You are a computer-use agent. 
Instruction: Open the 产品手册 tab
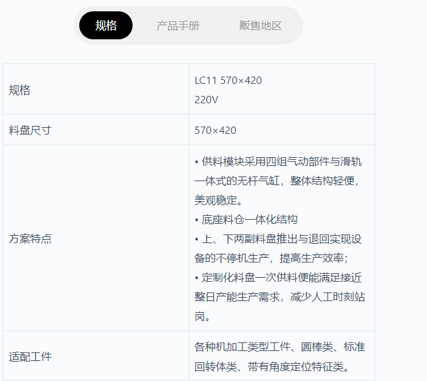coord(178,25)
